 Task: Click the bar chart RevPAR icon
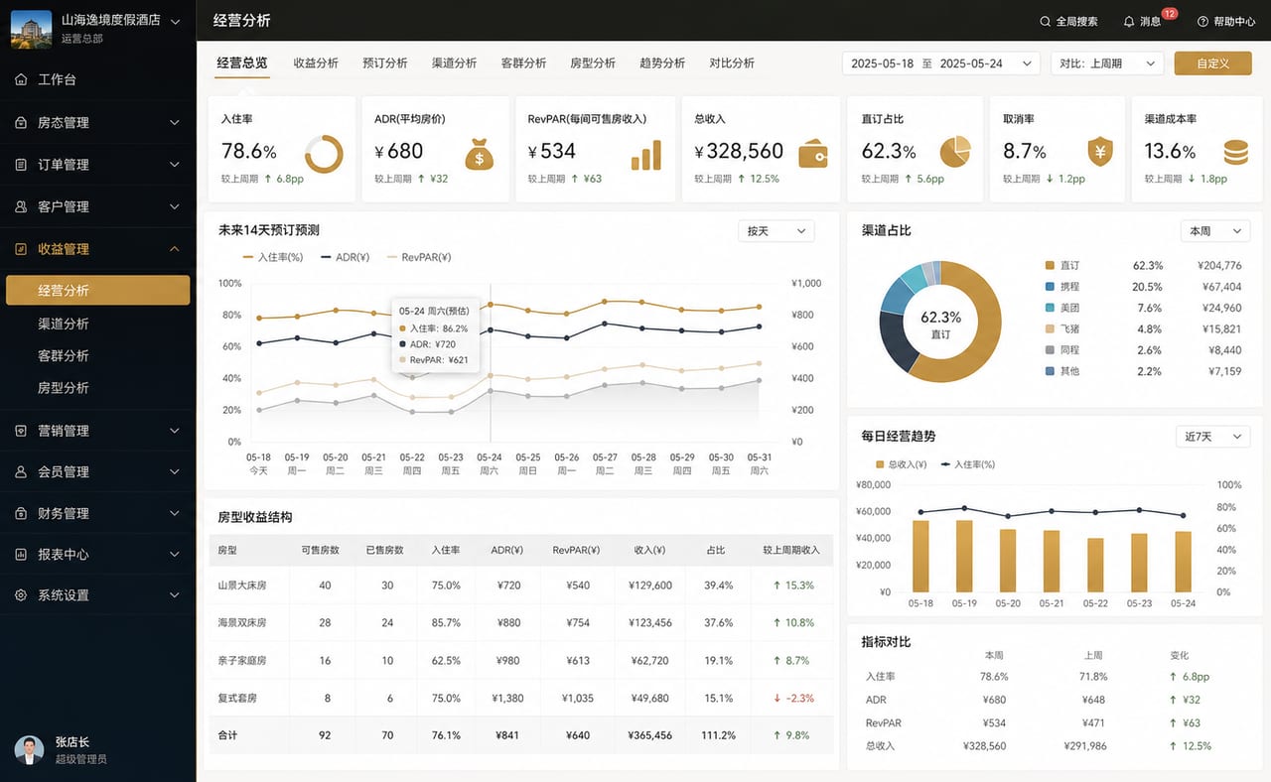645,154
